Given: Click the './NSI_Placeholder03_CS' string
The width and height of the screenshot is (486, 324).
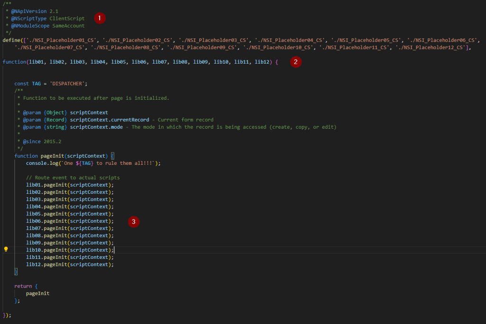Looking at the screenshot, I should click(x=214, y=40).
